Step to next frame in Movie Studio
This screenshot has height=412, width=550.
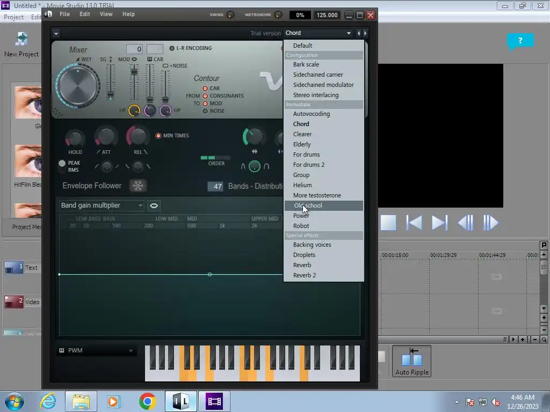coord(490,223)
